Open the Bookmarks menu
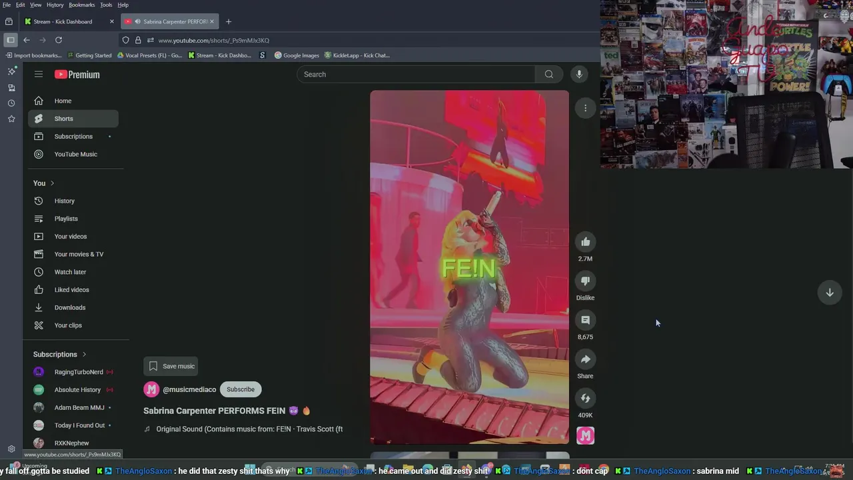Image resolution: width=853 pixels, height=480 pixels. pyautogui.click(x=81, y=5)
